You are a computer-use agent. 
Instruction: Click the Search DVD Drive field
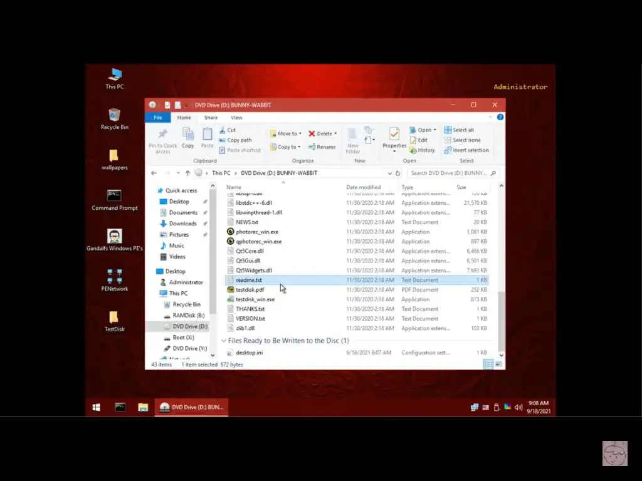(x=453, y=173)
